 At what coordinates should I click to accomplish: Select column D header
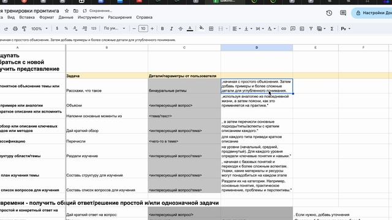pos(257,48)
